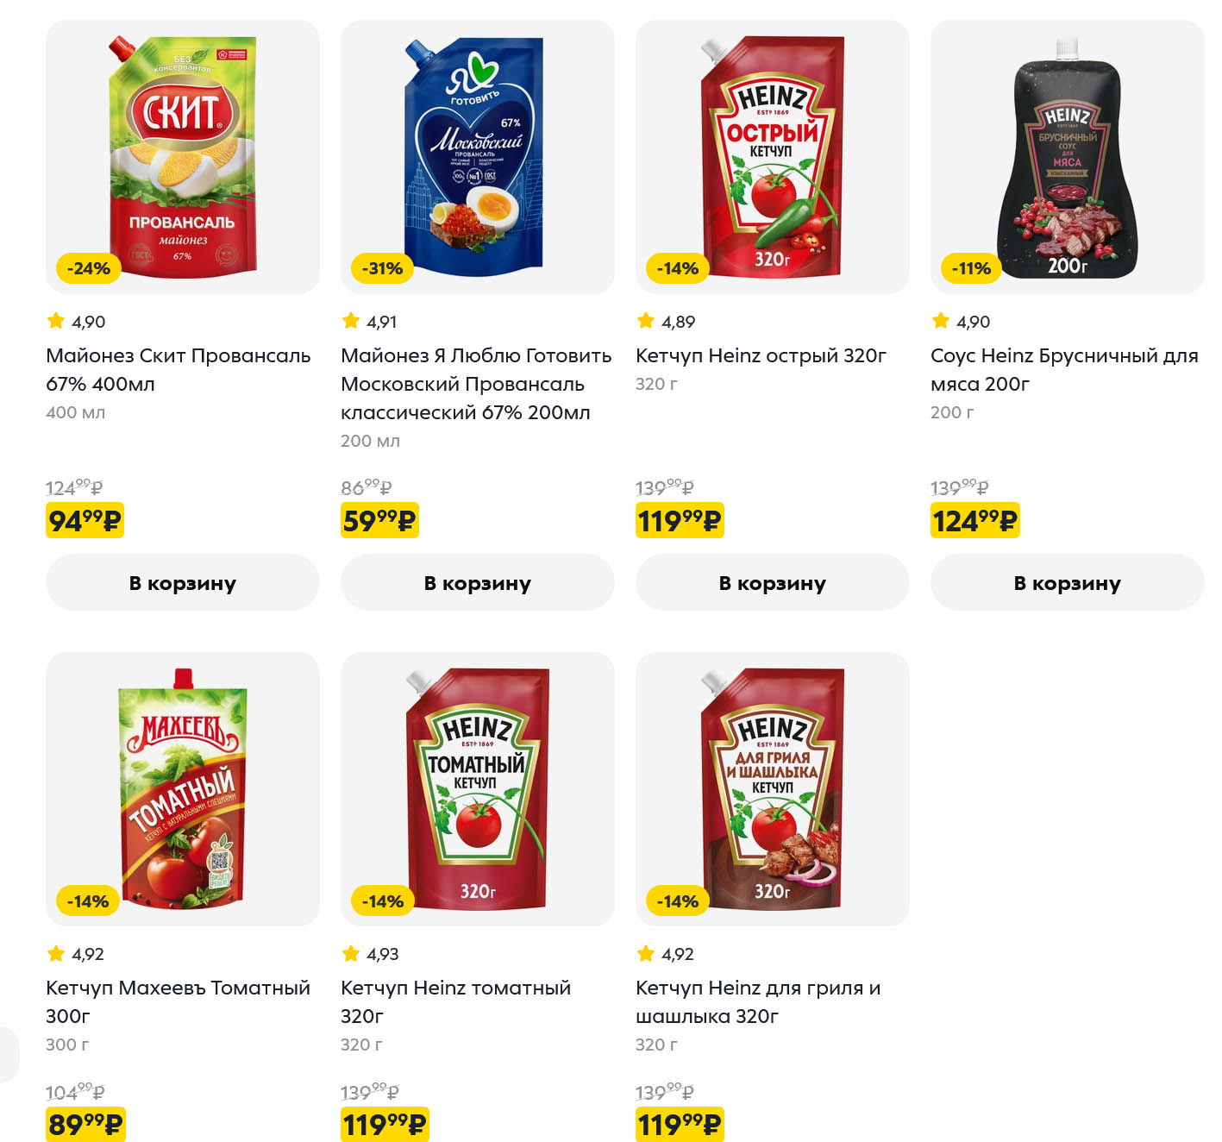View Heinz острый кетчуп product photo

point(772,156)
